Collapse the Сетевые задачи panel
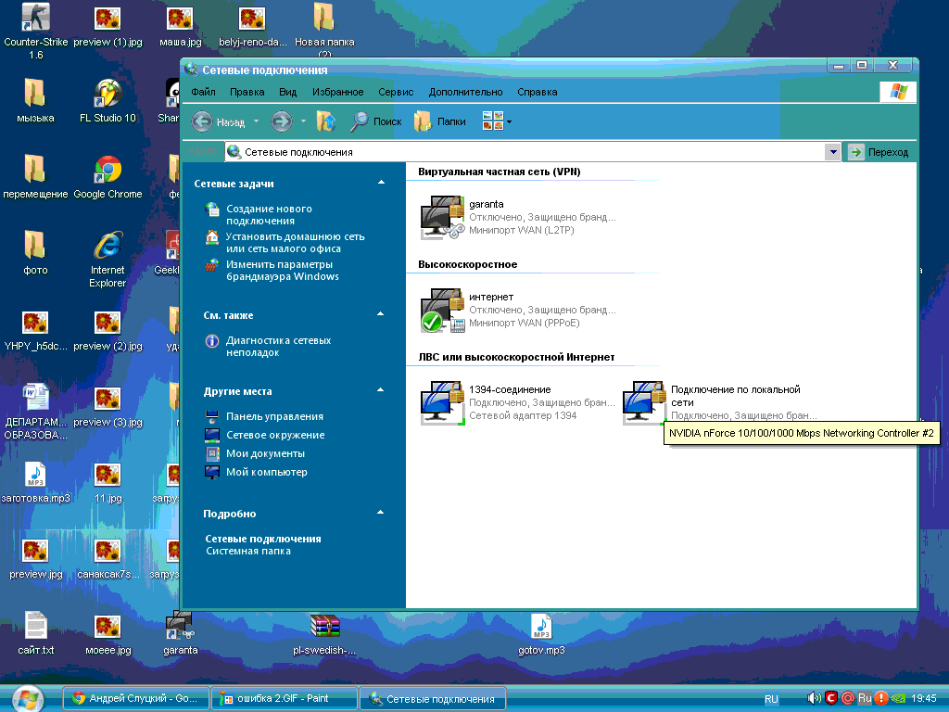Viewport: 949px width, 712px height. click(381, 184)
